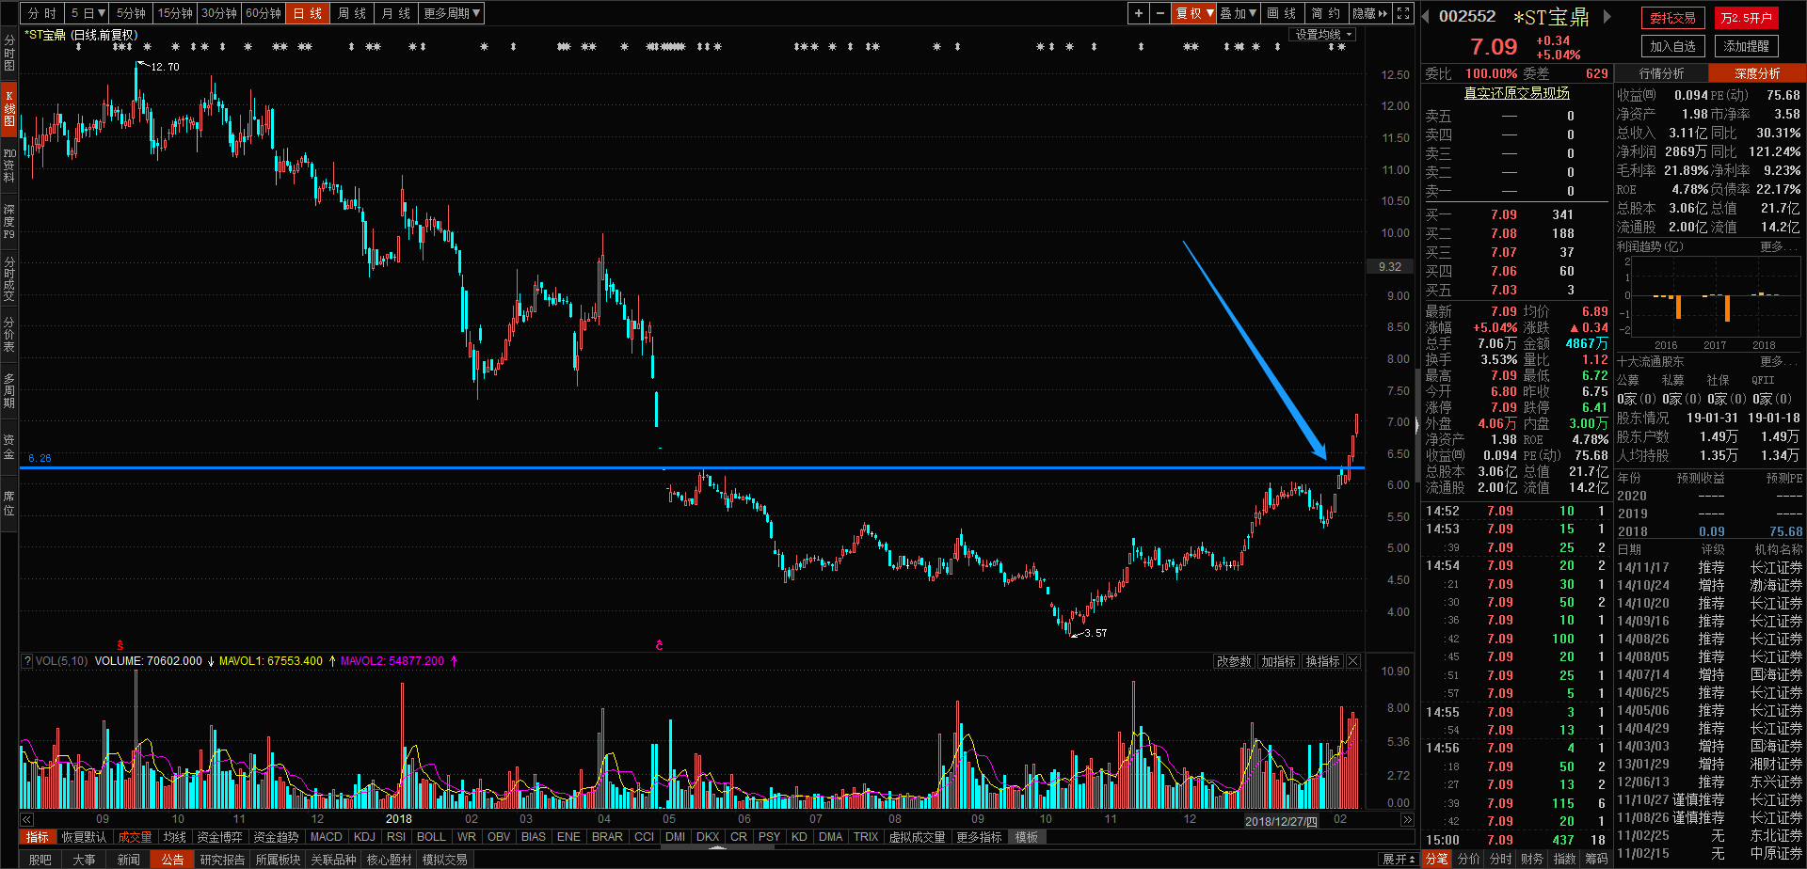Close the volume indicator panel
This screenshot has height=869, width=1807.
[x=1353, y=661]
